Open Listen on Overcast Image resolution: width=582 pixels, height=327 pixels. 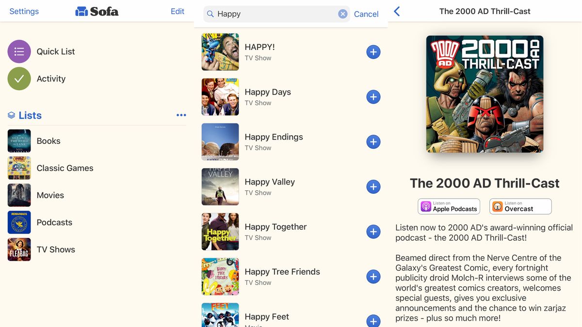pyautogui.click(x=520, y=206)
